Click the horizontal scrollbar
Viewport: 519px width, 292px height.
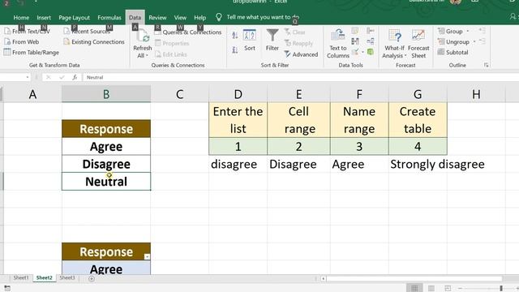[414, 279]
